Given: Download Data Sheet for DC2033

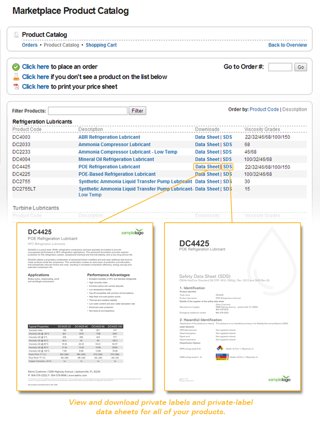Looking at the screenshot, I should click(x=207, y=145).
